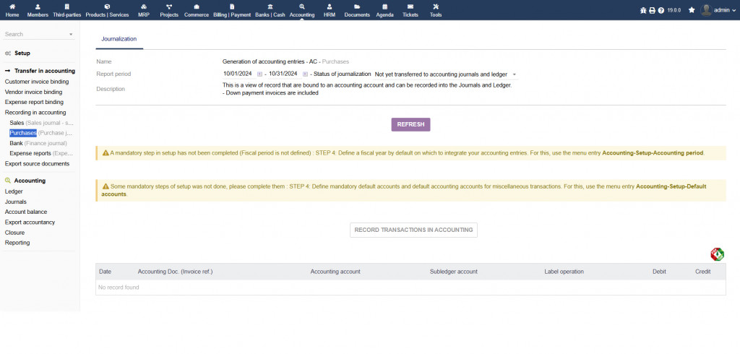Open the Sales journal entry
The height and width of the screenshot is (354, 740).
(x=41, y=123)
